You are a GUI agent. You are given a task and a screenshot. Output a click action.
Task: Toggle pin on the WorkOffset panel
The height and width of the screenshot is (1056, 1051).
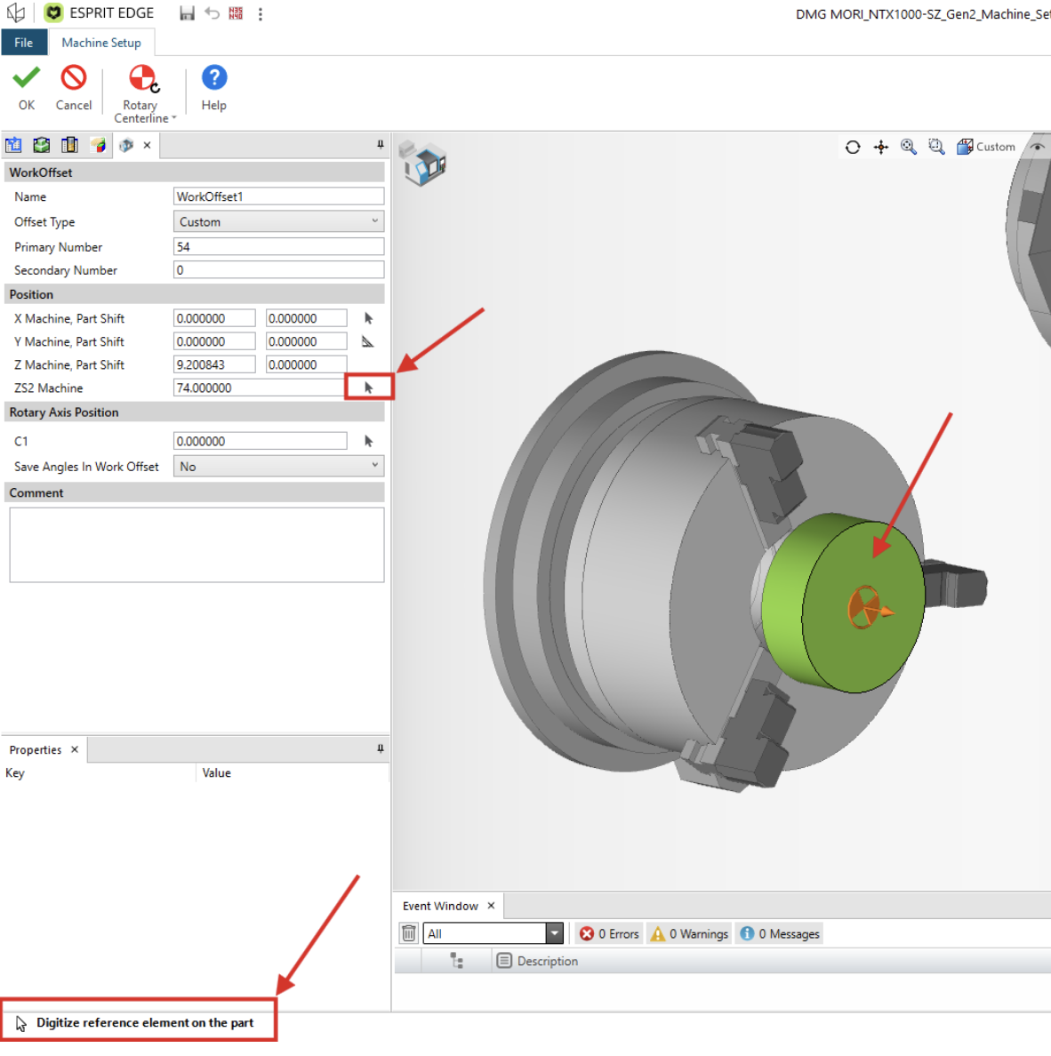[380, 145]
